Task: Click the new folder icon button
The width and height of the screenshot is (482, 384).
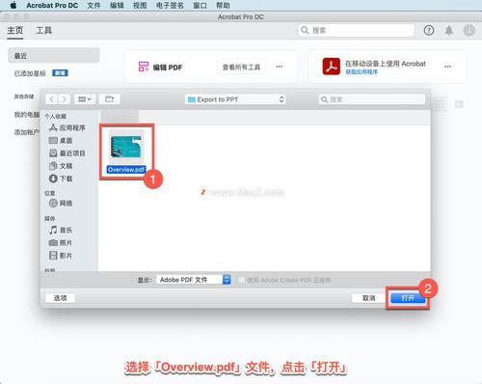Action: pyautogui.click(x=110, y=99)
